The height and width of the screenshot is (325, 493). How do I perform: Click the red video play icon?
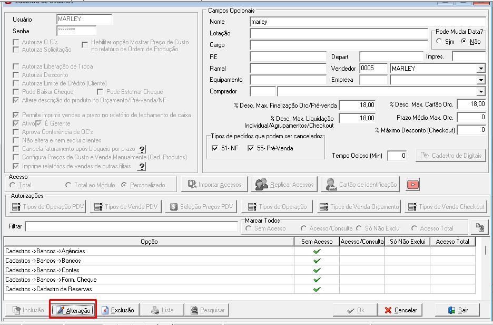click(x=413, y=185)
